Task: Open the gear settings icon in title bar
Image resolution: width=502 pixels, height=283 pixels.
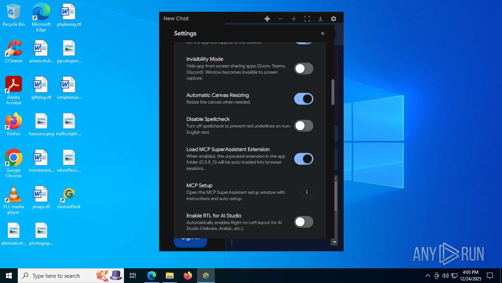Action: pos(334,19)
